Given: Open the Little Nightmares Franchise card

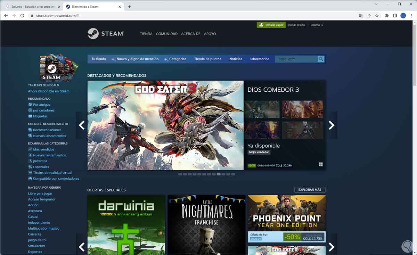Looking at the screenshot, I should point(206,225).
